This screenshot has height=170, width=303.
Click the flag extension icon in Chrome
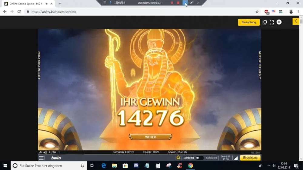[273, 11]
